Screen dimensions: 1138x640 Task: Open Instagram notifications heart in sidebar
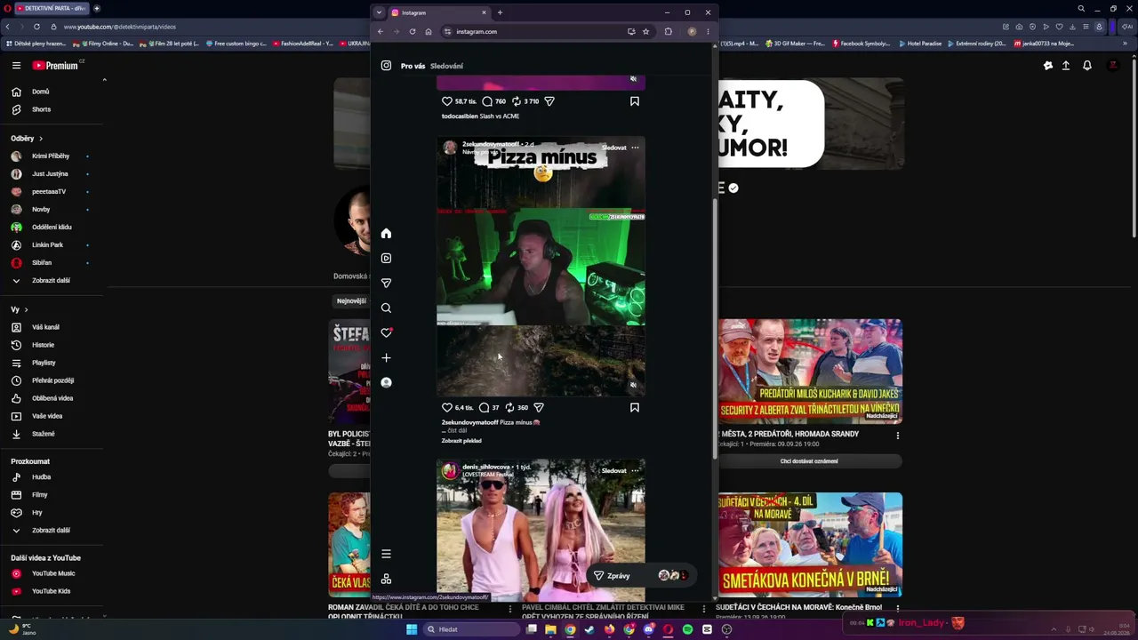pos(386,333)
